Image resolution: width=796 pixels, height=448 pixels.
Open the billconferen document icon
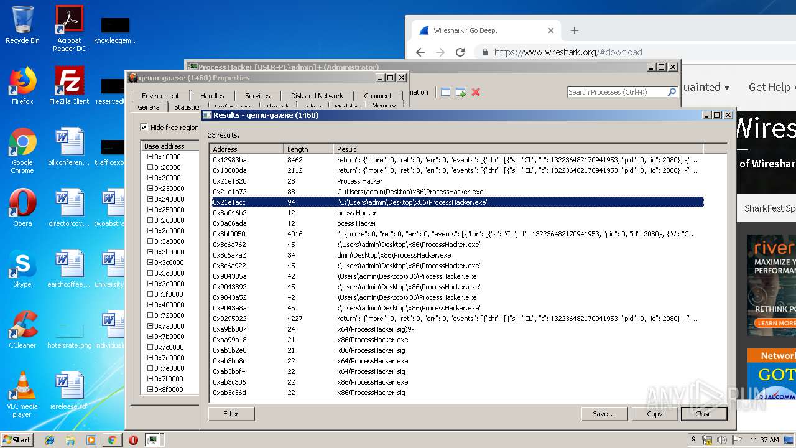tap(69, 147)
